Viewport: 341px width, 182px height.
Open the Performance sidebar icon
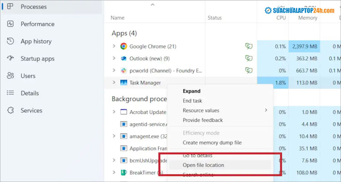10,24
